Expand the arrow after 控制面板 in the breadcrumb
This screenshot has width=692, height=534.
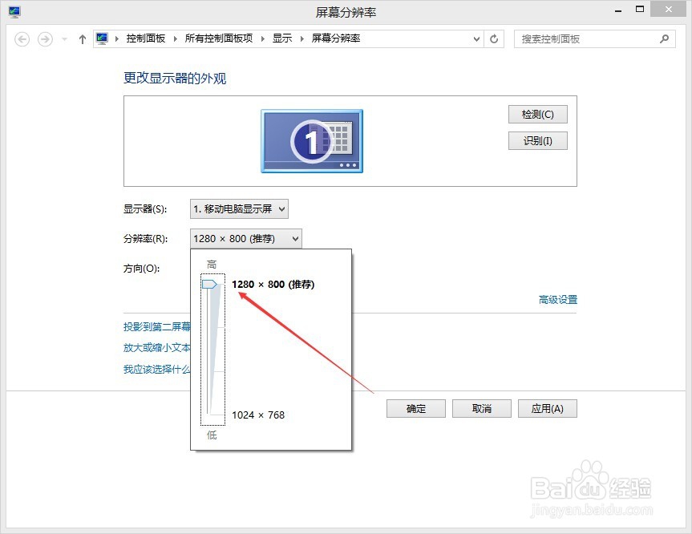[176, 38]
